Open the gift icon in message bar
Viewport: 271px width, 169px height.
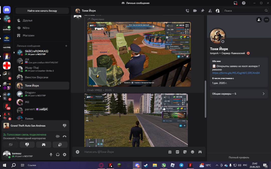[170, 152]
